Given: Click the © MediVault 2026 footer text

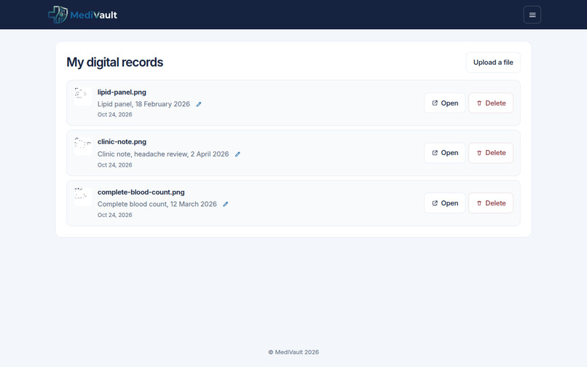Looking at the screenshot, I should click(293, 352).
